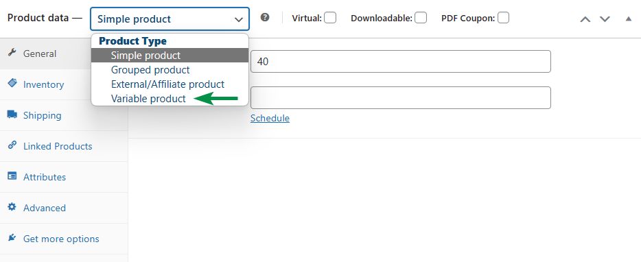Click the price field containing 40
The height and width of the screenshot is (262, 641).
401,62
